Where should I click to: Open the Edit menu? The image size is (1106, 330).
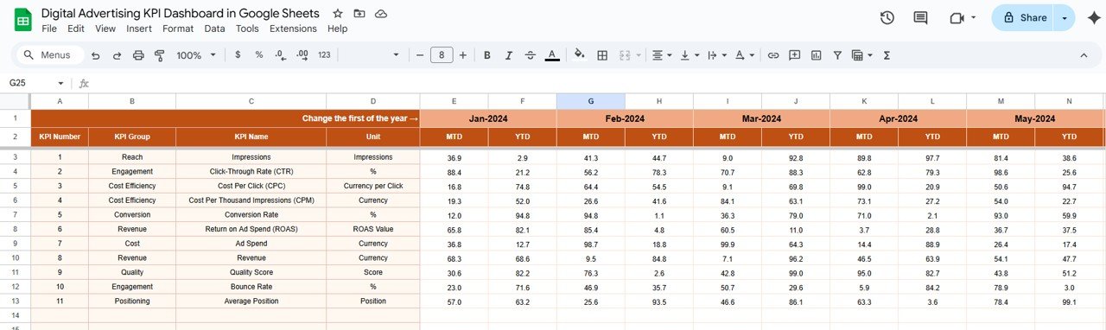pyautogui.click(x=76, y=29)
